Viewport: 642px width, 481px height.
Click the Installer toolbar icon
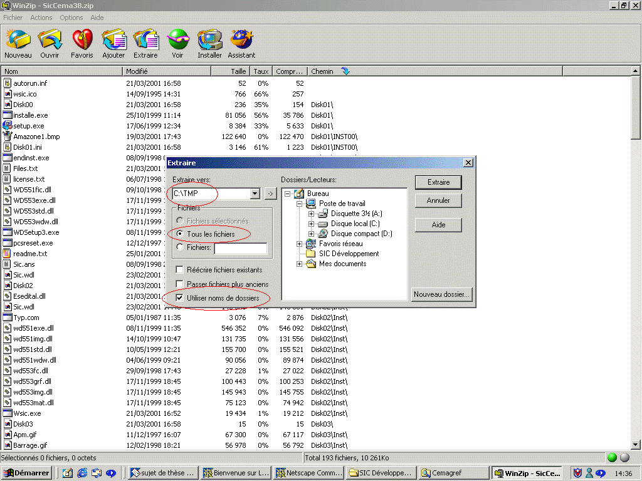[x=209, y=39]
